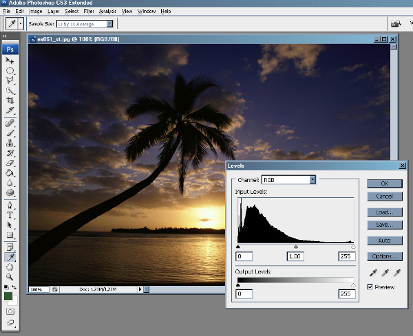This screenshot has width=413, height=336.
Task: Select the Pen tool
Action: click(10, 205)
